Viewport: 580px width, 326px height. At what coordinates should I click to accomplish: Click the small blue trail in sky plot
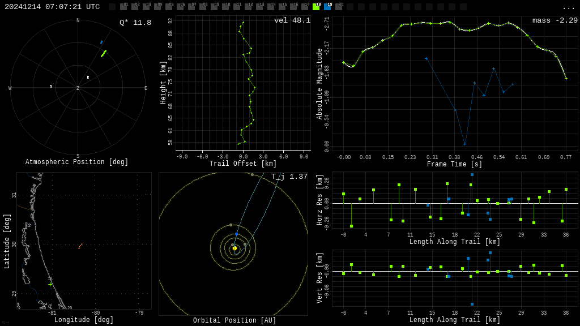pyautogui.click(x=101, y=42)
